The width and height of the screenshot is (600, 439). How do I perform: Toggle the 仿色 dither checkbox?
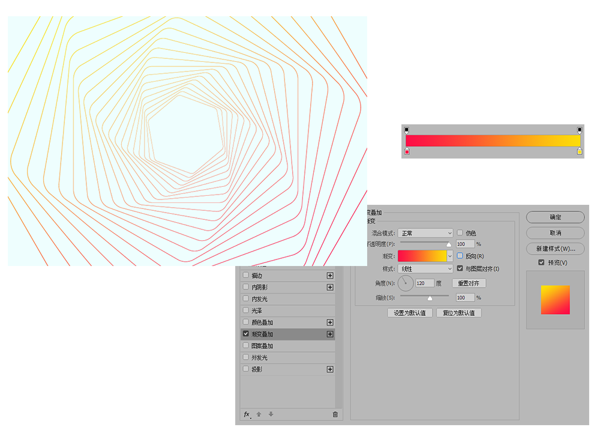tap(460, 232)
